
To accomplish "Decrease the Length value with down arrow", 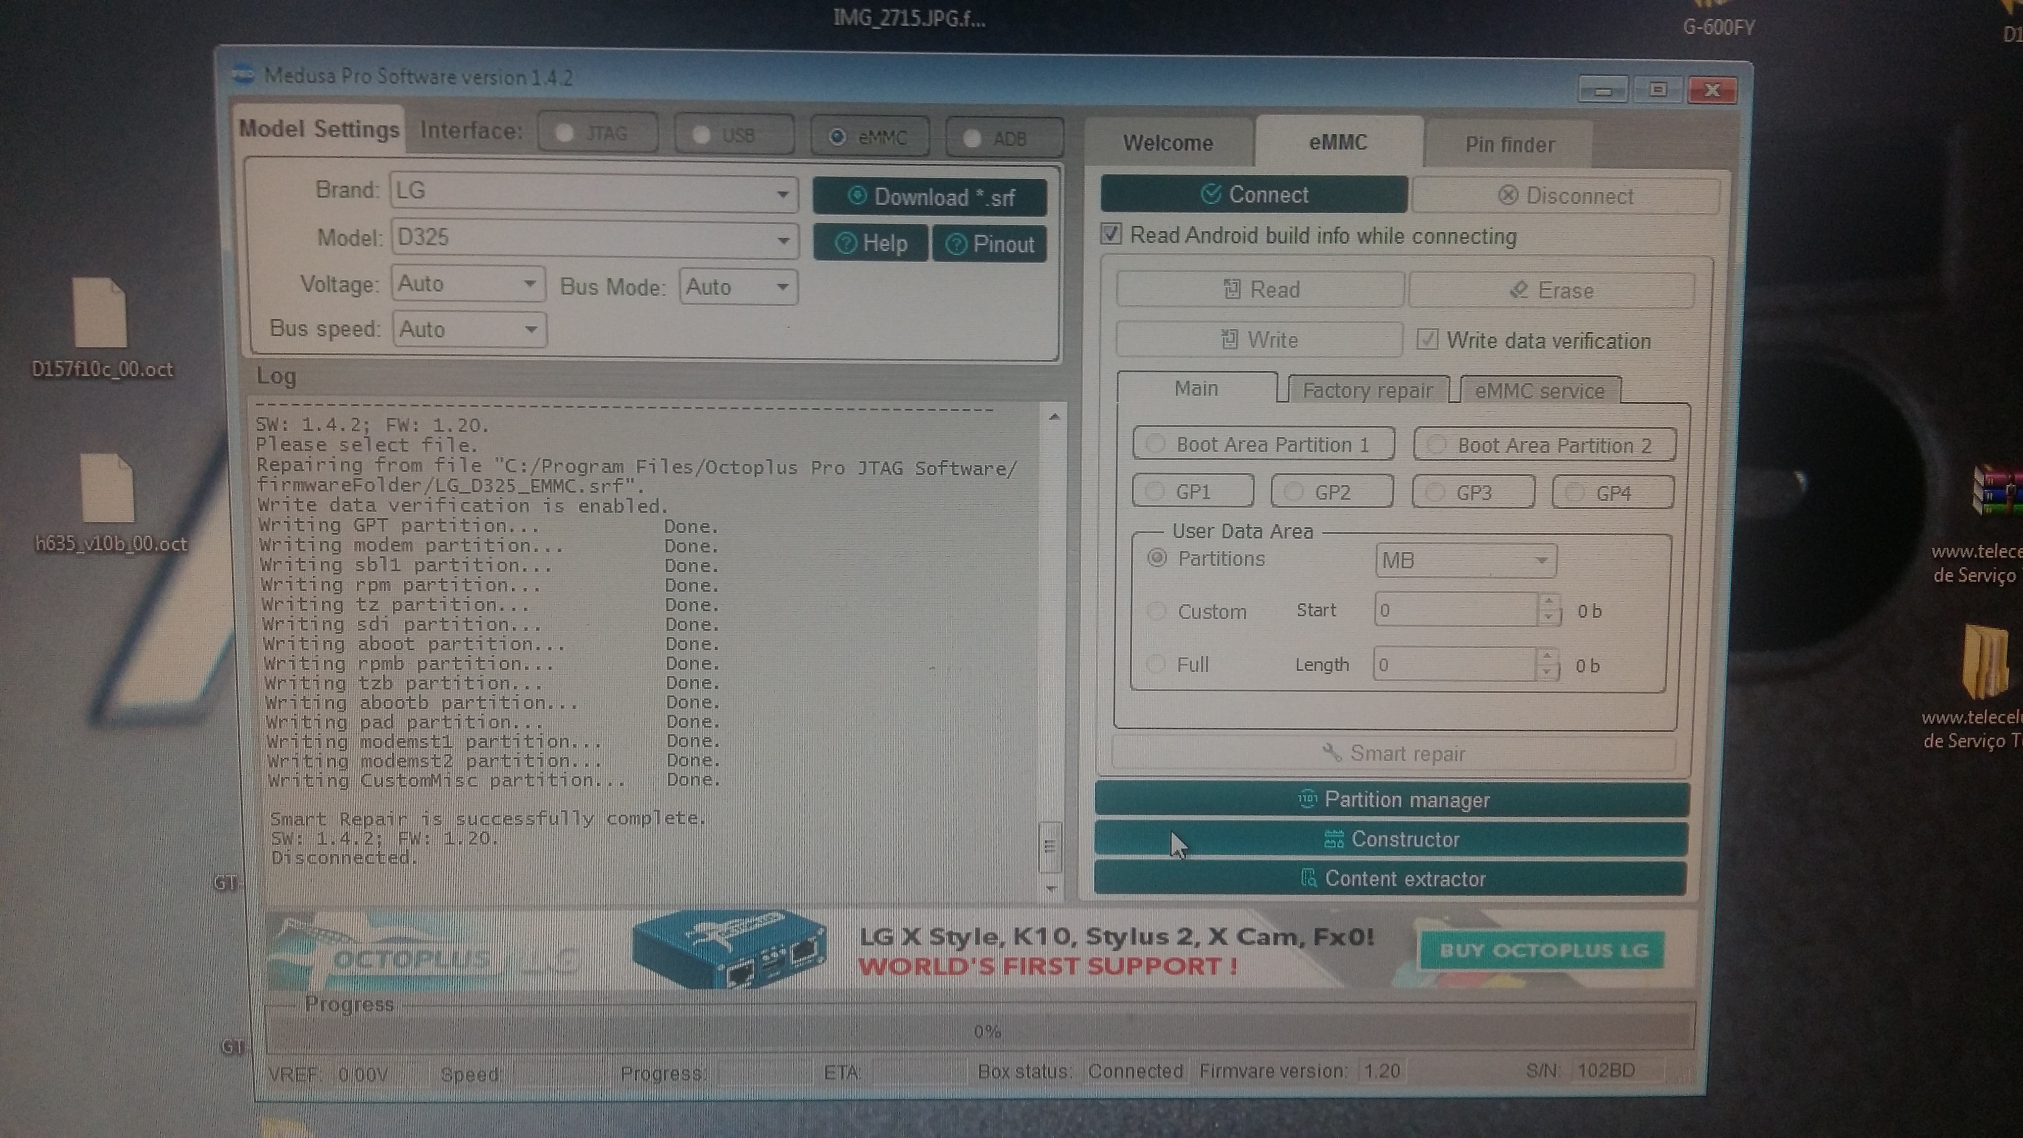I will pos(1546,673).
